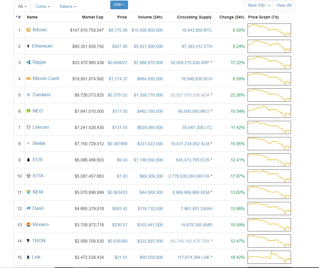319x268 pixels.
Task: Sort by rank number column
Action: pyautogui.click(x=19, y=17)
